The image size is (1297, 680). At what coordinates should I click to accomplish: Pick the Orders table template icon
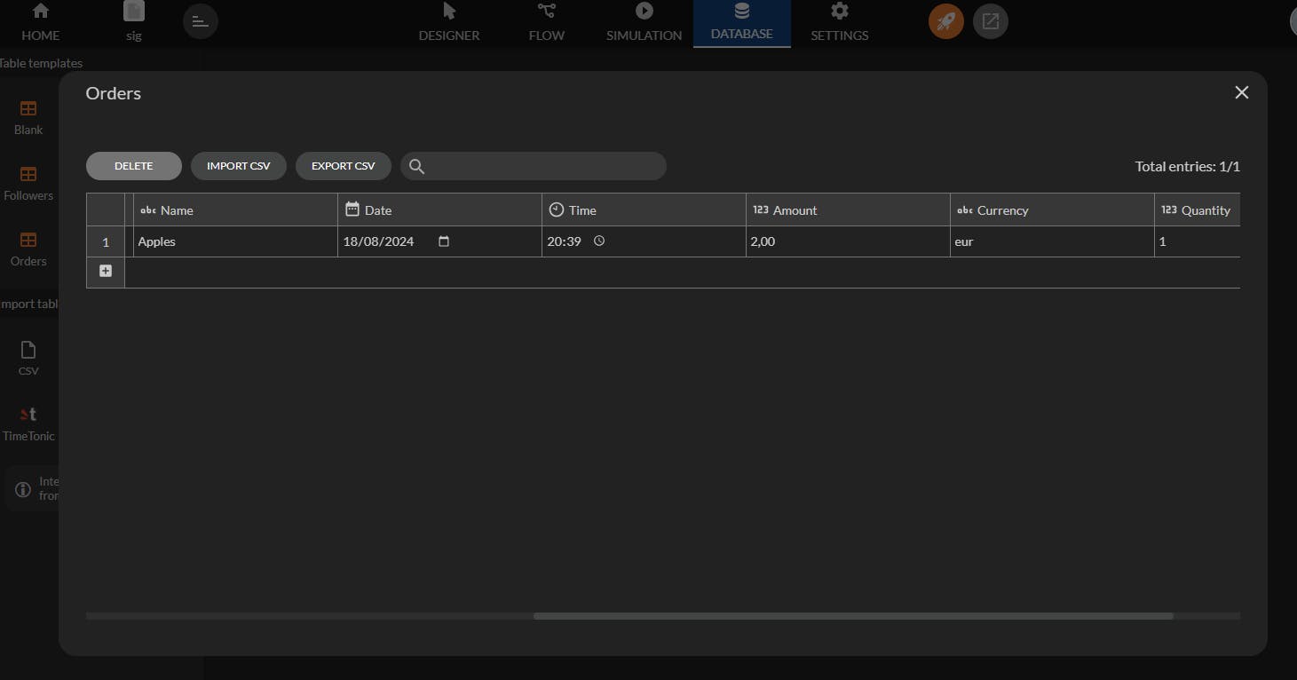(28, 240)
